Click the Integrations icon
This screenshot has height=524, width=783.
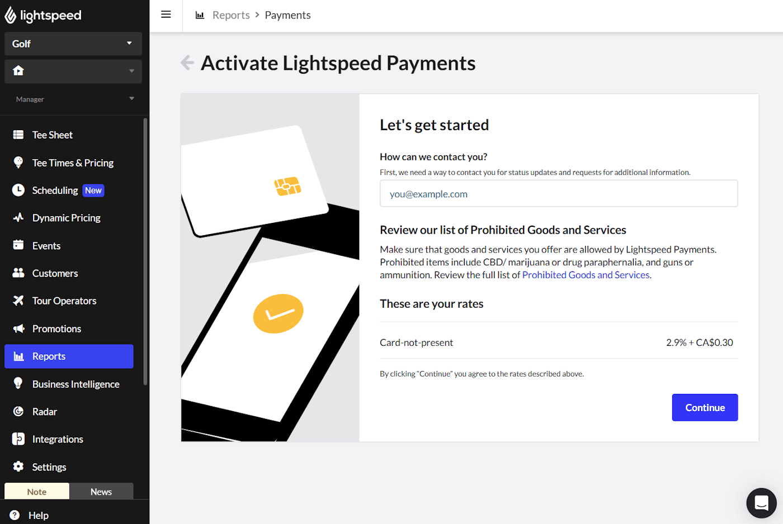pos(18,439)
